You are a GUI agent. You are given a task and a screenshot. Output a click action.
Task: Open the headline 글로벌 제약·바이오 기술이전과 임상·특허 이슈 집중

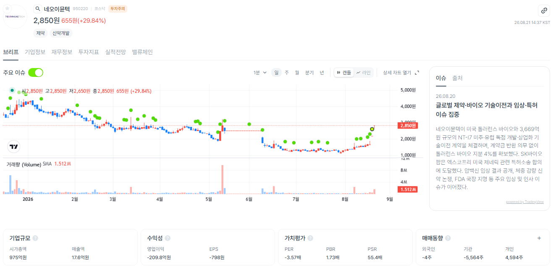tap(487, 110)
